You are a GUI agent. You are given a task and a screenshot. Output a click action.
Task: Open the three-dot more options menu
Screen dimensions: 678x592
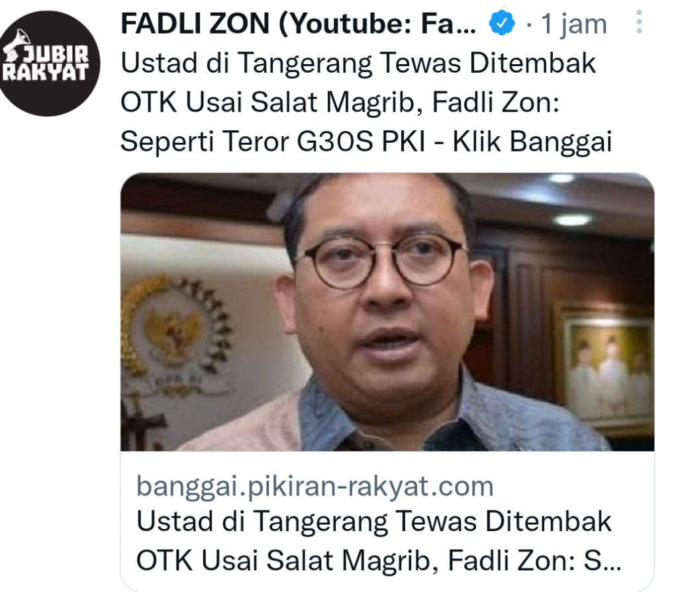tap(639, 22)
